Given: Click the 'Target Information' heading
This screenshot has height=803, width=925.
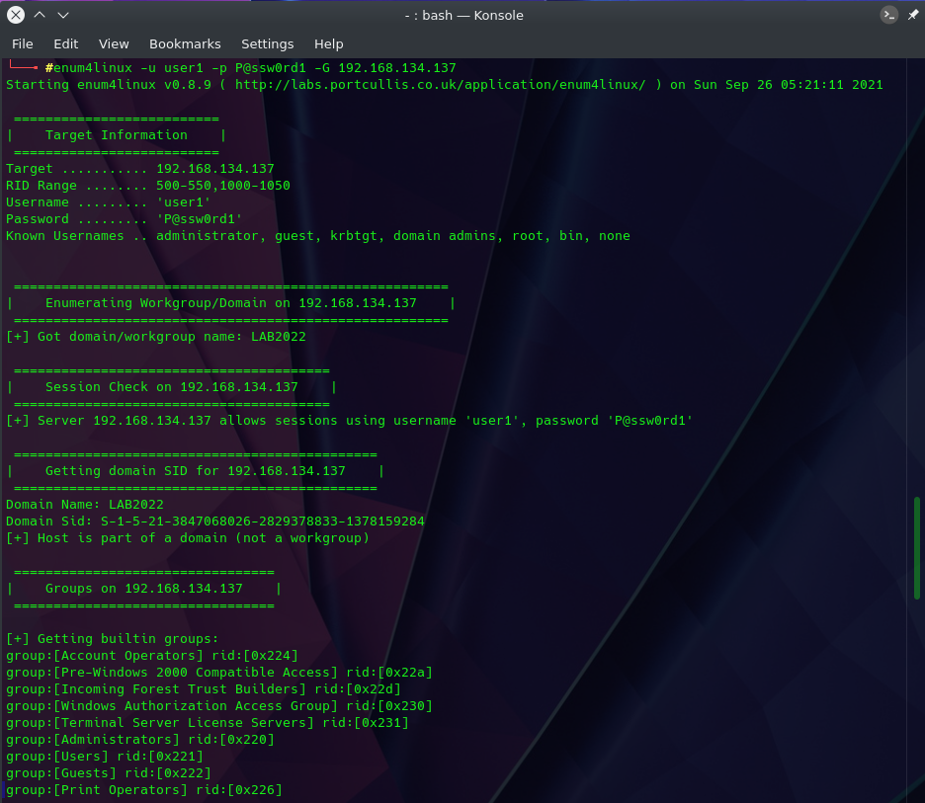Looking at the screenshot, I should pos(117,135).
